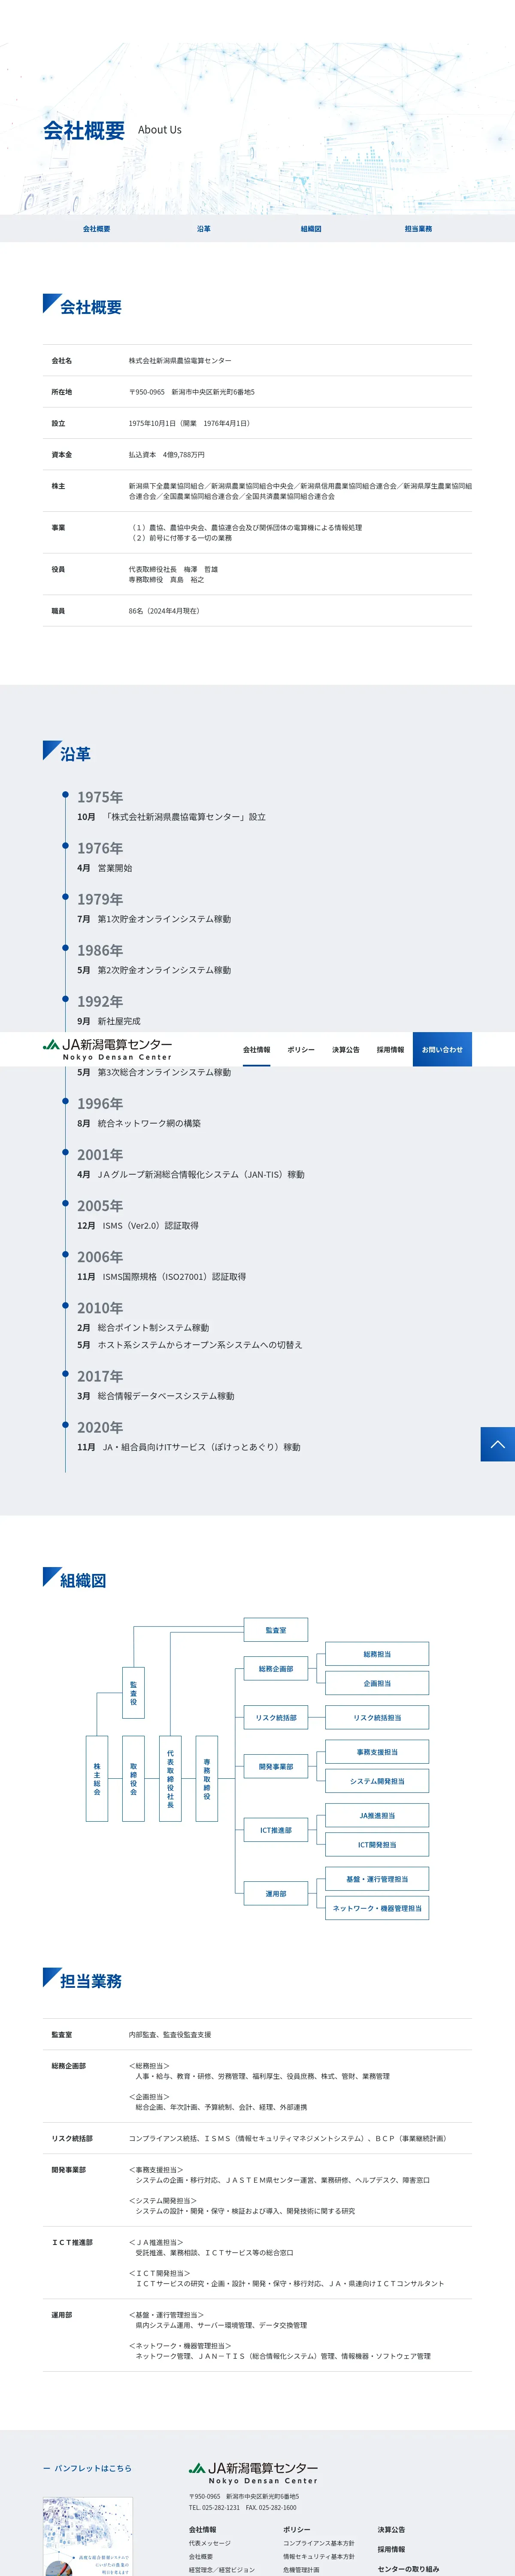Click the back-to-top arrow button
The image size is (515, 2576).
coord(497,1444)
